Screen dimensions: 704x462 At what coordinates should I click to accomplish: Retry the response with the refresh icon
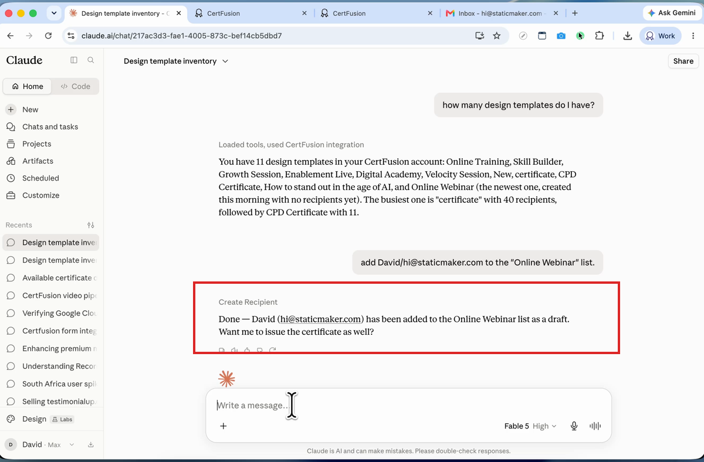coord(273,350)
